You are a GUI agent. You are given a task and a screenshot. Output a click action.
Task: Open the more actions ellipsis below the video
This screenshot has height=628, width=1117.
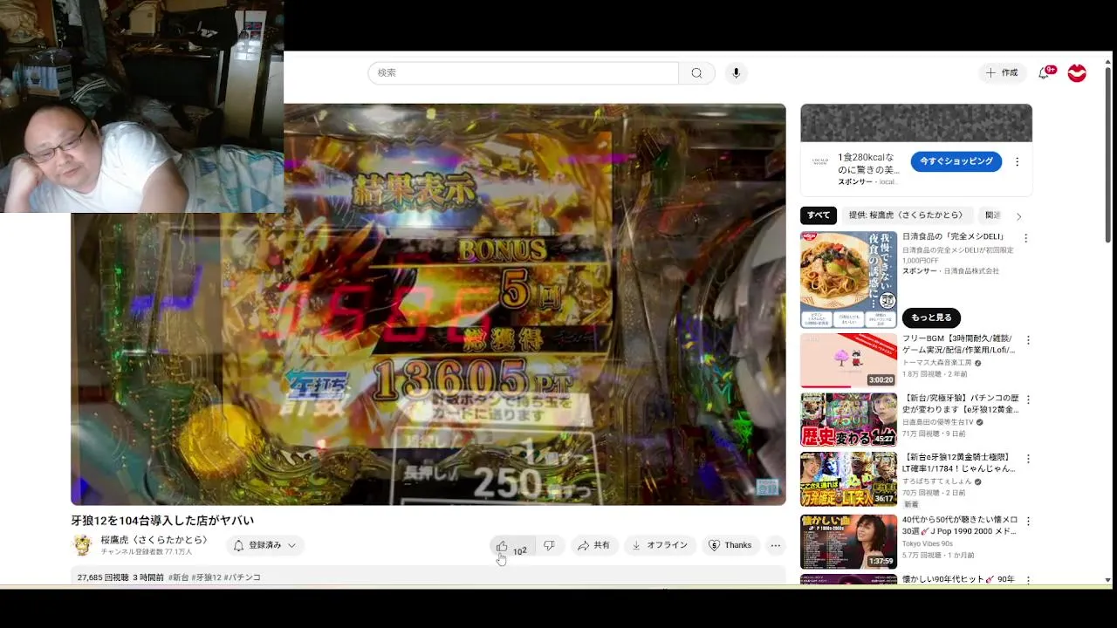pyautogui.click(x=775, y=546)
